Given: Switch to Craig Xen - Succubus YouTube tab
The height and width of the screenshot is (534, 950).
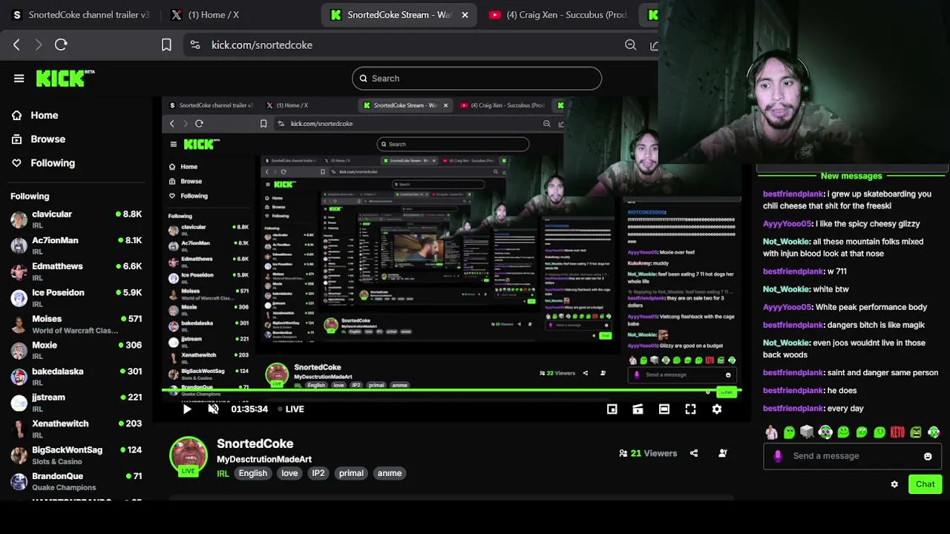Looking at the screenshot, I should 558,14.
